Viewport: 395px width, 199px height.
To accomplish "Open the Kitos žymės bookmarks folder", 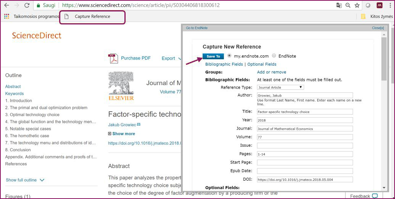I will (x=377, y=16).
